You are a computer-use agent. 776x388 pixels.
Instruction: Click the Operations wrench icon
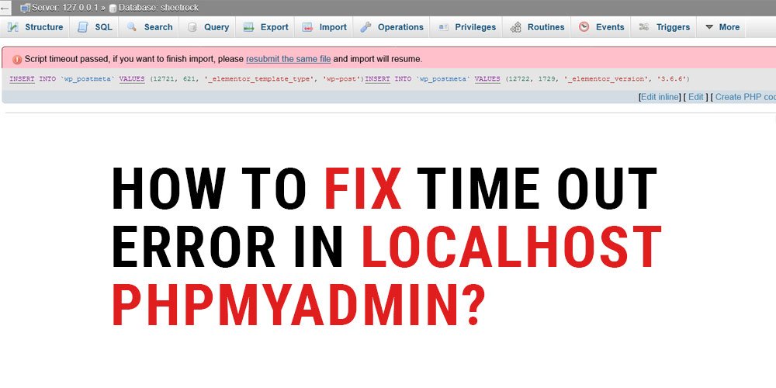(365, 27)
